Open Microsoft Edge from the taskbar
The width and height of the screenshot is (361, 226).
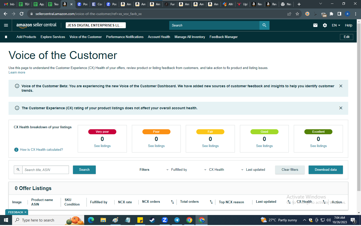tap(91, 220)
